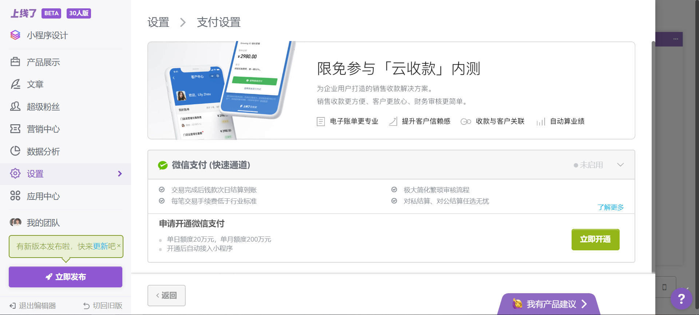Screen dimensions: 699x315
Task: Click the 立即发布 purple button
Action: (x=66, y=277)
